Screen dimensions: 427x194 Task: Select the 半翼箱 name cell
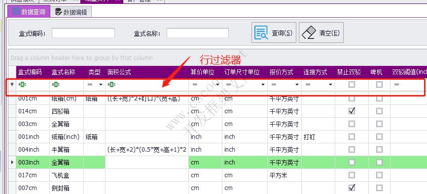pos(67,149)
